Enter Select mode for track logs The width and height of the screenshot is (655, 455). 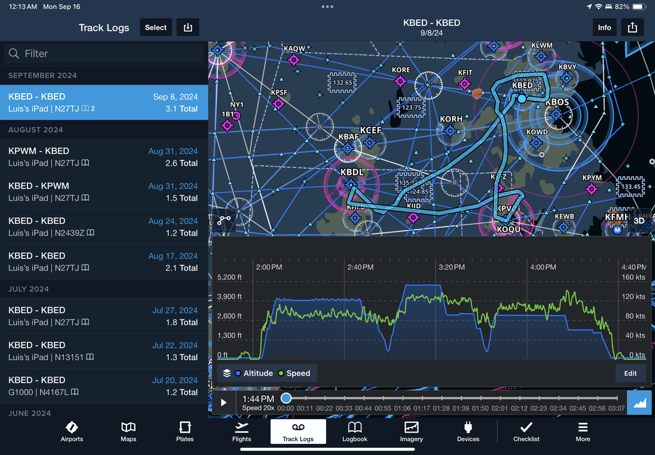point(155,27)
